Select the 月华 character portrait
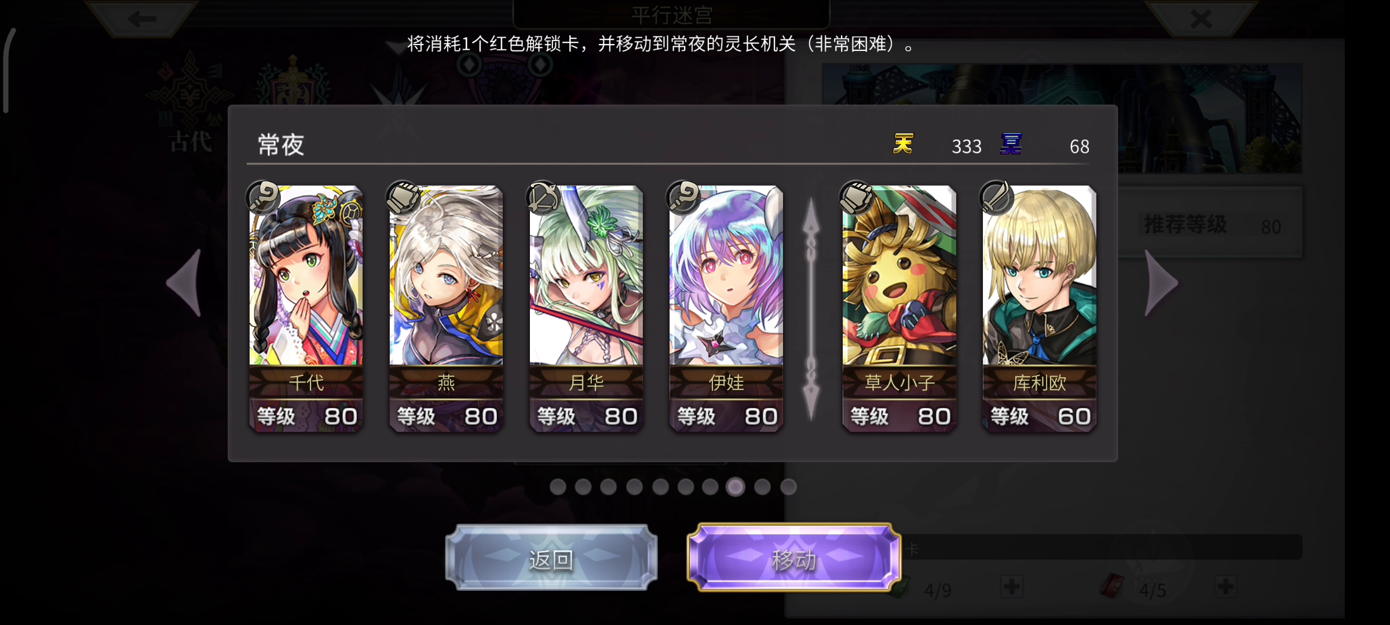The height and width of the screenshot is (625, 1390). tap(586, 275)
